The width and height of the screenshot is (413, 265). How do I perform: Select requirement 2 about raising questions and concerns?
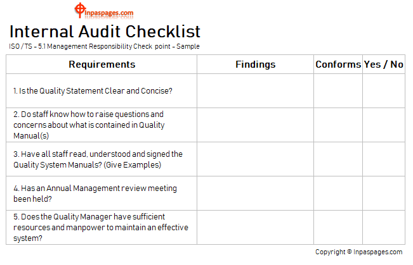coord(89,125)
